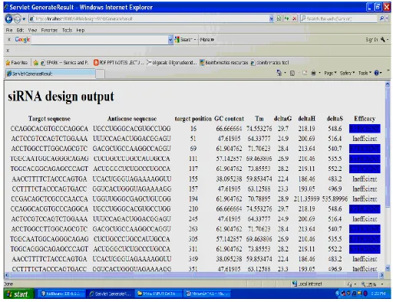
Task: Focus the Search the web box
Action: (x=339, y=18)
